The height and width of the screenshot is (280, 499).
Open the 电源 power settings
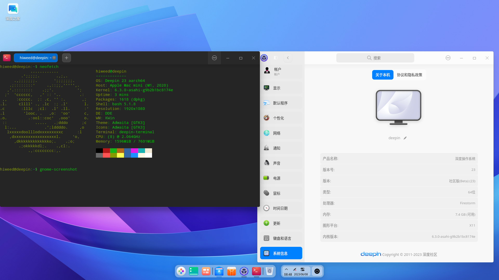tap(281, 178)
